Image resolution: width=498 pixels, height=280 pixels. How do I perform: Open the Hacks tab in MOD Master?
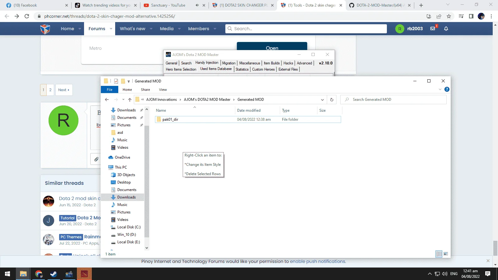[x=288, y=63]
